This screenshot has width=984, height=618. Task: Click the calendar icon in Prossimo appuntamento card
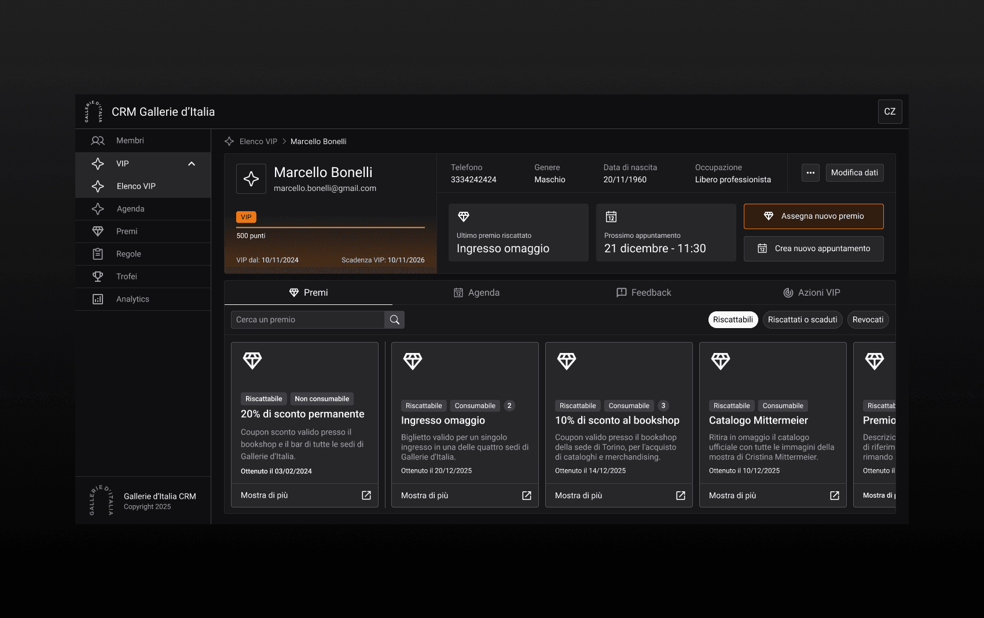pyautogui.click(x=611, y=216)
